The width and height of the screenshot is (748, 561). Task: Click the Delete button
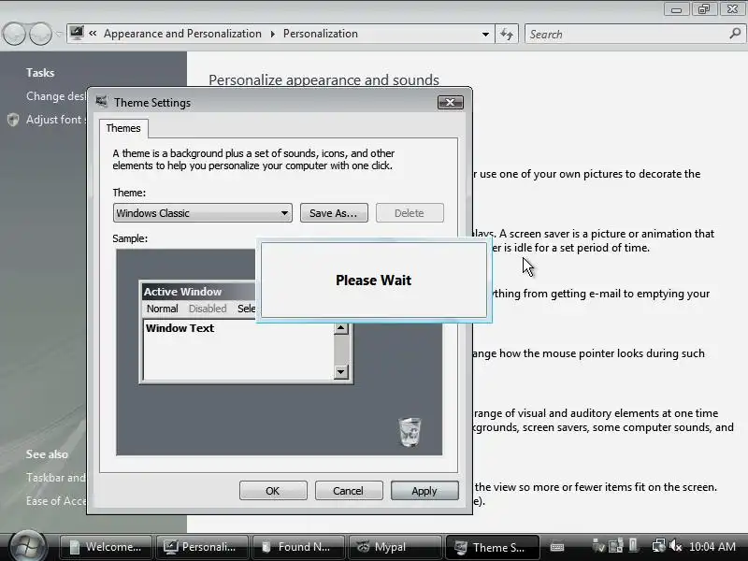410,213
